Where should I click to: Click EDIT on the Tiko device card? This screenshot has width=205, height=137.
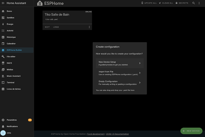pyautogui.click(x=47, y=27)
